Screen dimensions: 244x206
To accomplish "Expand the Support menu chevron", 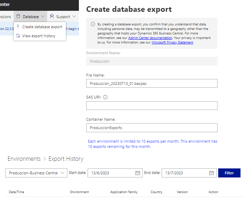I will (74, 16).
